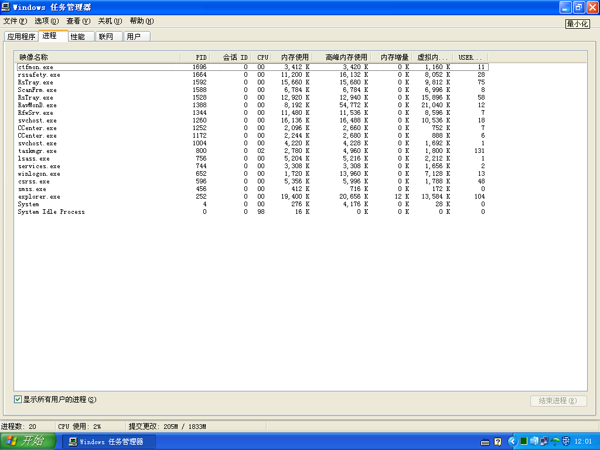Select RsTray.exe with PID 1592
The height and width of the screenshot is (450, 600).
click(253, 82)
